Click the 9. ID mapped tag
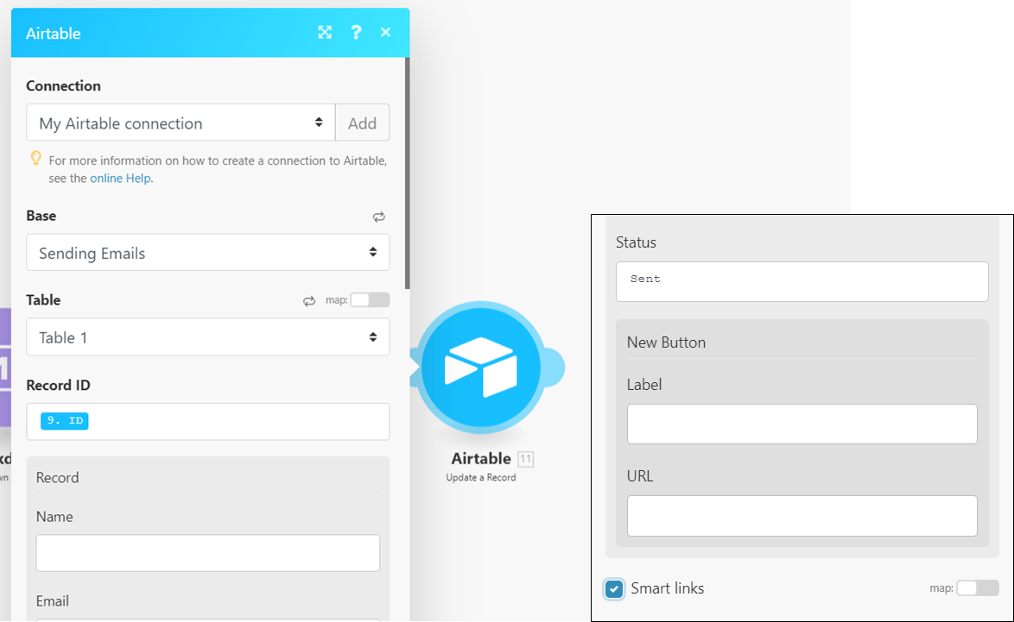The width and height of the screenshot is (1014, 622). 65,420
